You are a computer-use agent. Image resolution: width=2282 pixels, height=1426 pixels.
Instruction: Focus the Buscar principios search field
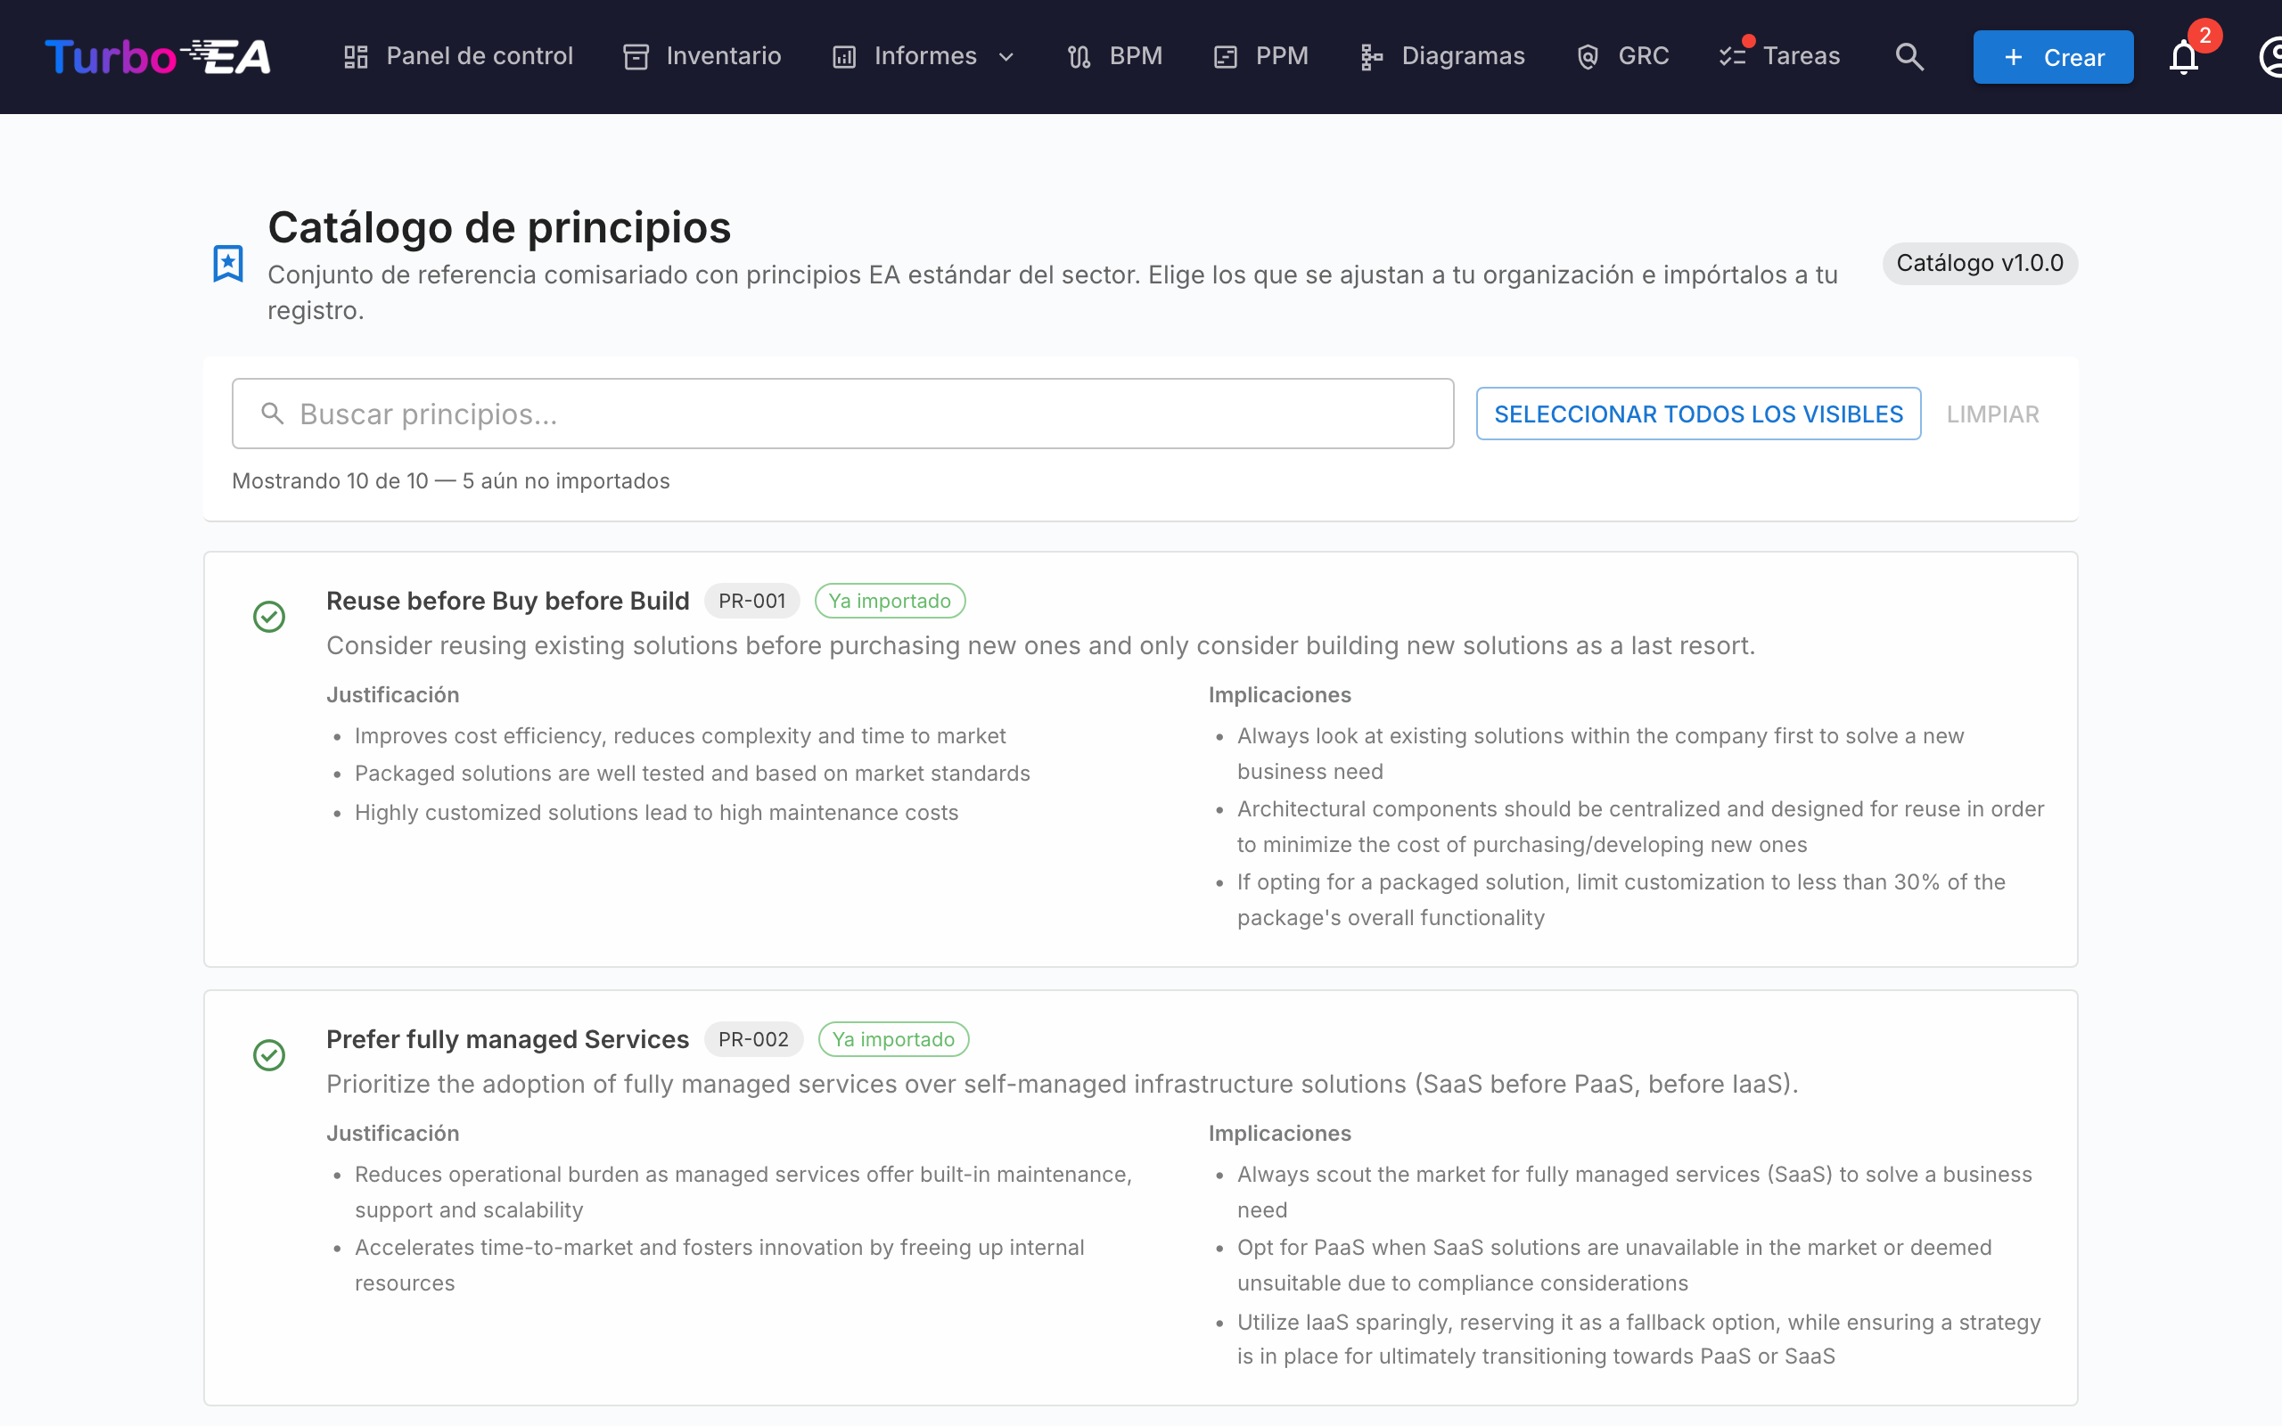(843, 414)
